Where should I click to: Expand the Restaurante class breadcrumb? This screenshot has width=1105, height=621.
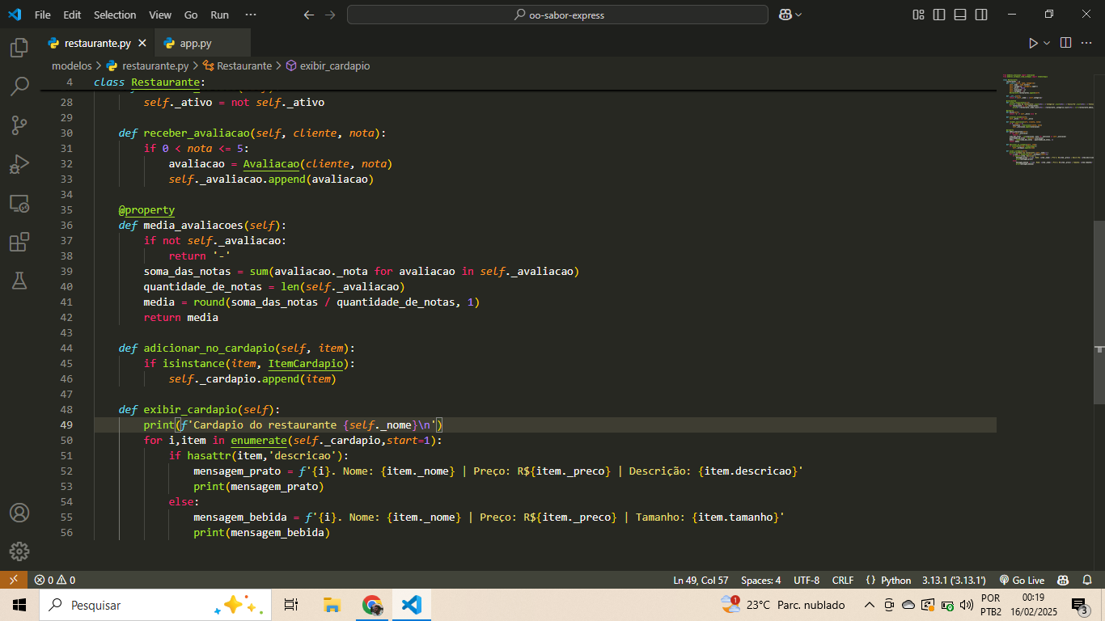pos(238,65)
